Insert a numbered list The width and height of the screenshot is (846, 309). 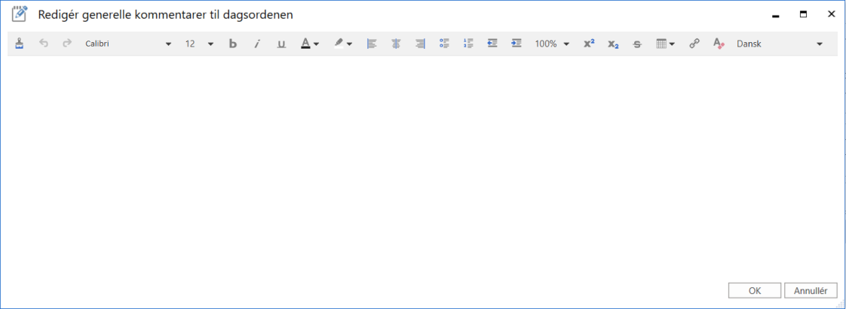468,44
